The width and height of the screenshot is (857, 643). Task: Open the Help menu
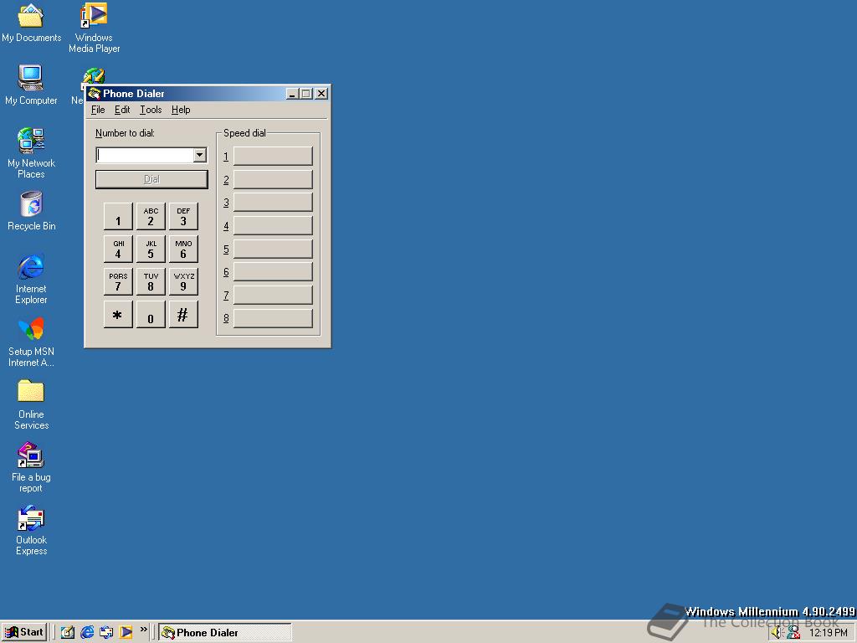point(181,110)
